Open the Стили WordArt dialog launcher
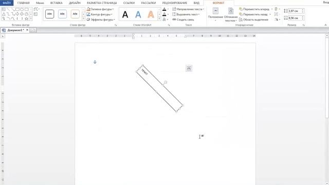This screenshot has height=185, width=329. 169,25
